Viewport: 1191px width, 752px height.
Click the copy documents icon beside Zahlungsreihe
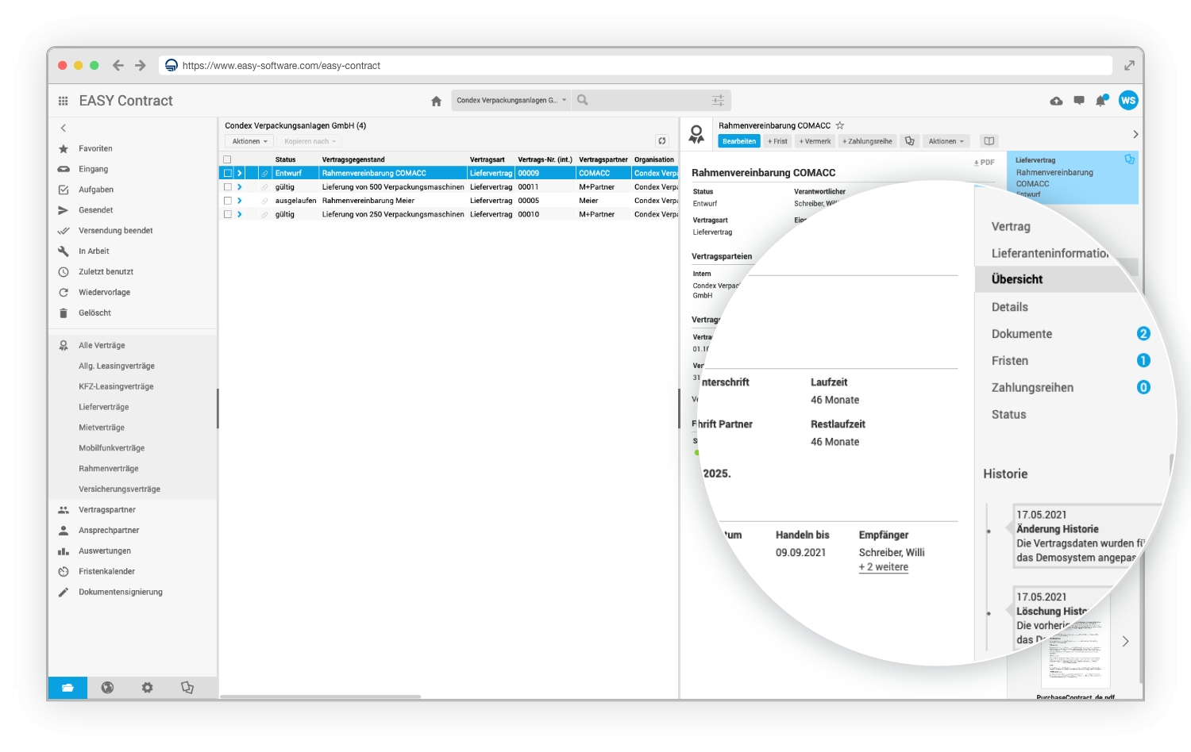[x=910, y=141]
